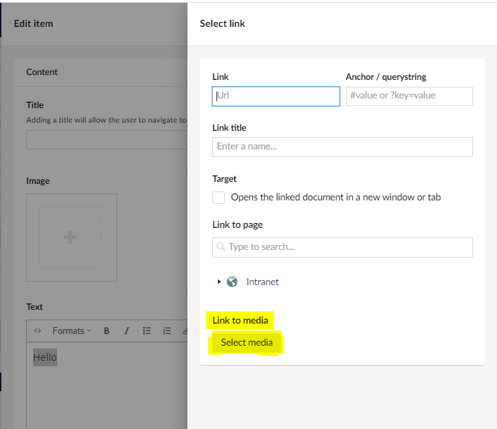Click the globe icon beside Intranet
The height and width of the screenshot is (429, 497).
pos(232,282)
